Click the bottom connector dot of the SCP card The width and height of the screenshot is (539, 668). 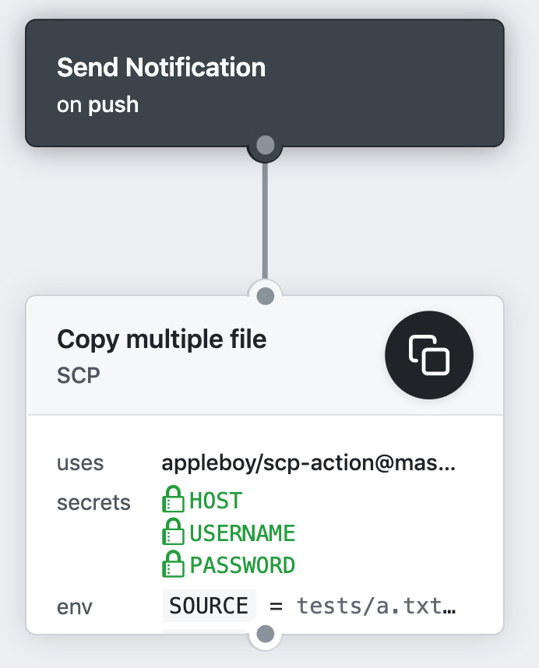(x=266, y=634)
